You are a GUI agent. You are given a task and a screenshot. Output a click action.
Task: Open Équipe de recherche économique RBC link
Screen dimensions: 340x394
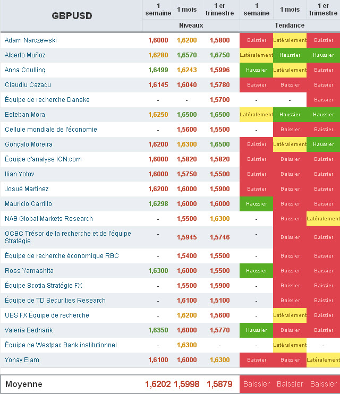click(x=62, y=256)
